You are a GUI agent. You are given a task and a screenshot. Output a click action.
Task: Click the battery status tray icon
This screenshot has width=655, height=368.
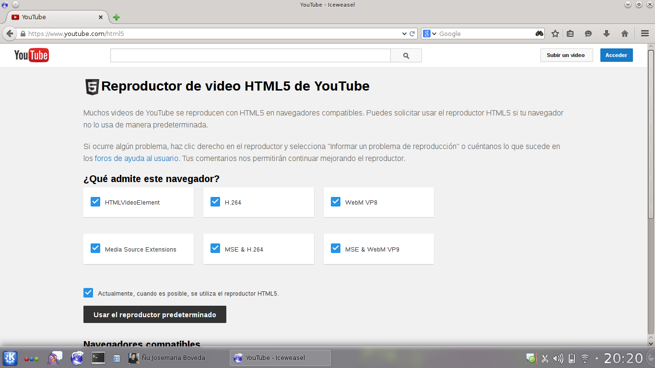[572, 358]
